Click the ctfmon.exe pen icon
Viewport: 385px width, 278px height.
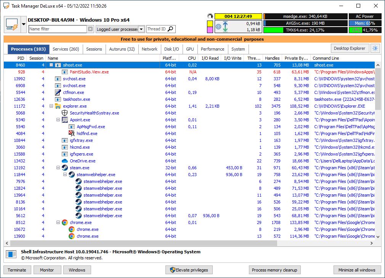click(58, 92)
